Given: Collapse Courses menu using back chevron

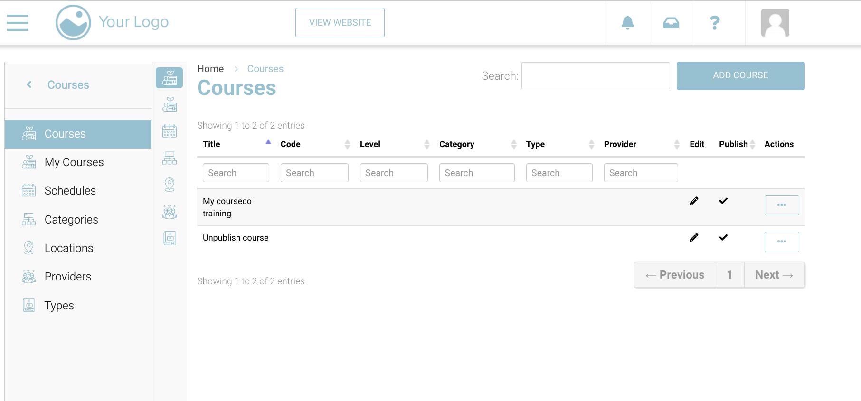Looking at the screenshot, I should pyautogui.click(x=29, y=84).
